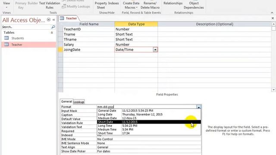Click the IME Sentence Mode None value
This screenshot has height=155, width=276.
pyautogui.click(x=101, y=143)
